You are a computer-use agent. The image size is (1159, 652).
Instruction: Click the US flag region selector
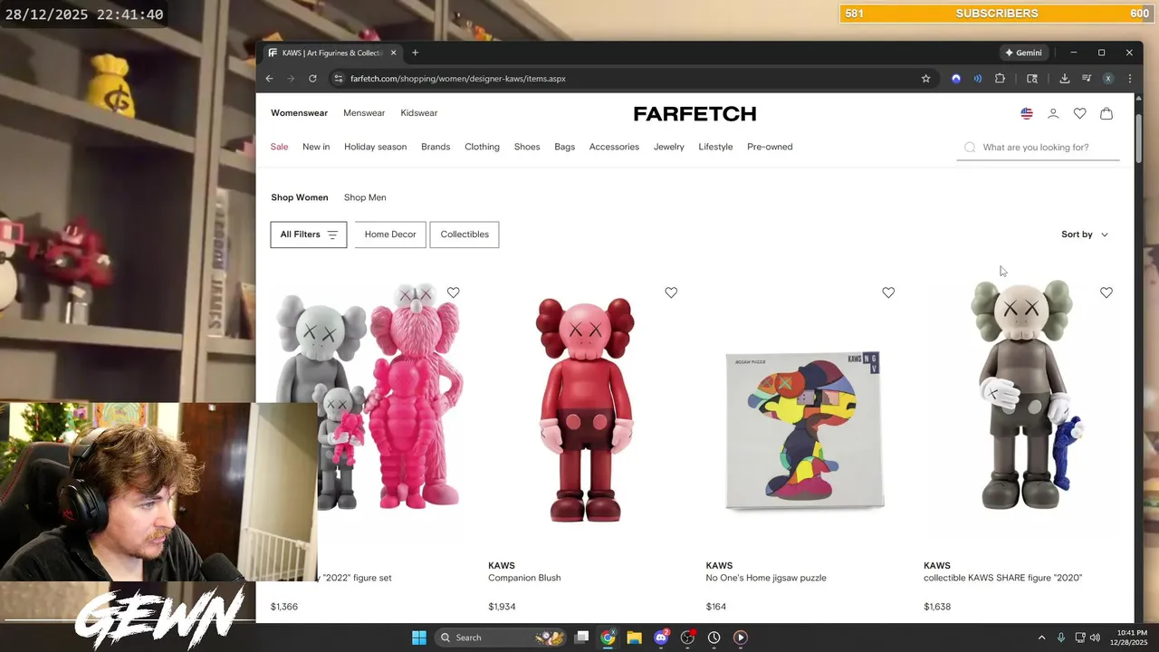pyautogui.click(x=1027, y=113)
